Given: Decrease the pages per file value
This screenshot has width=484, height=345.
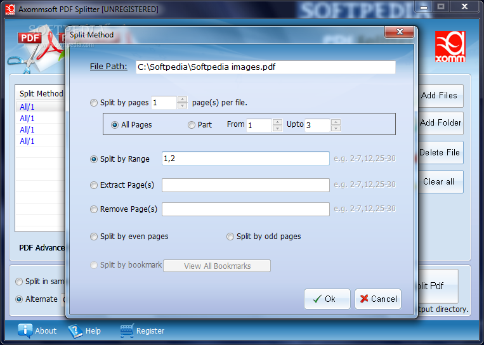Looking at the screenshot, I should click(183, 105).
